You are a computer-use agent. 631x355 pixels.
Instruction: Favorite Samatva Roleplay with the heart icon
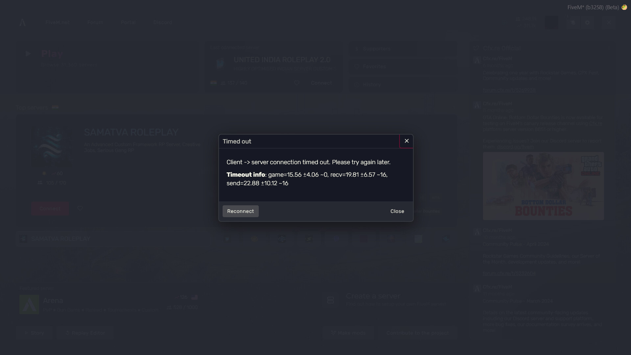tap(80, 209)
